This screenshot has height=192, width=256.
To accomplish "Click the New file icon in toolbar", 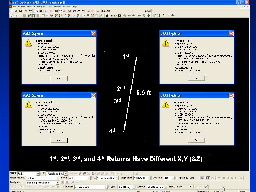I will tap(12, 11).
